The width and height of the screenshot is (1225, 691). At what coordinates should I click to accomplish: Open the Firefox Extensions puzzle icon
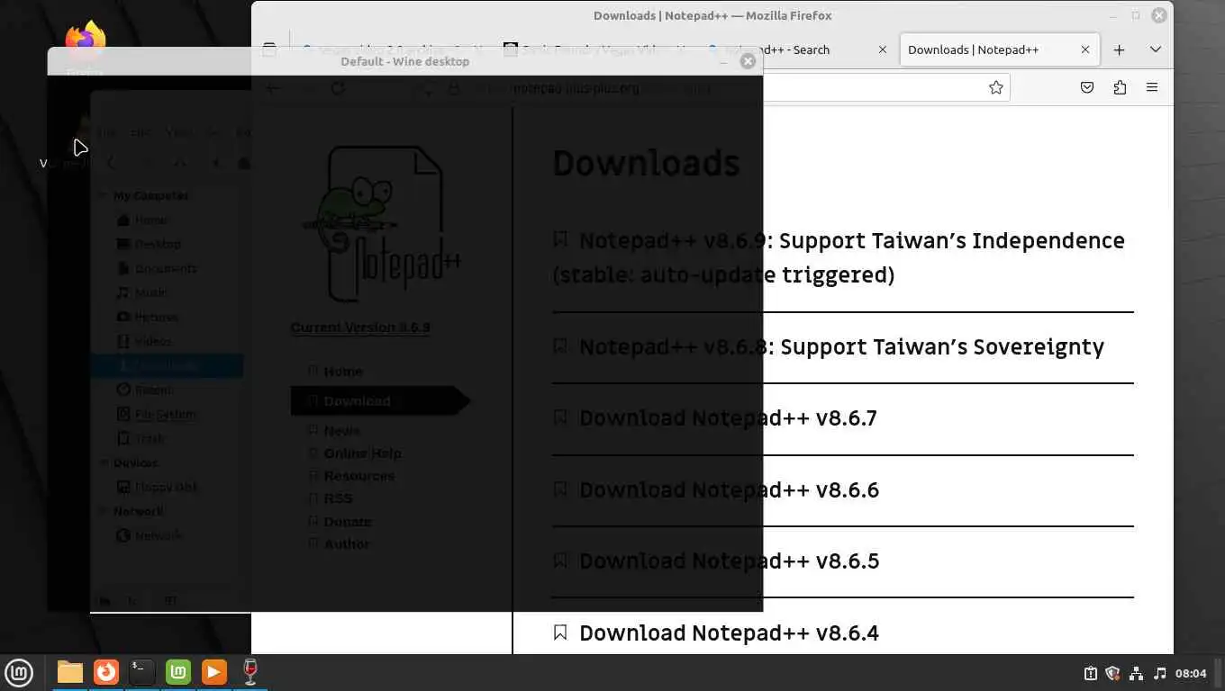[x=1120, y=87]
